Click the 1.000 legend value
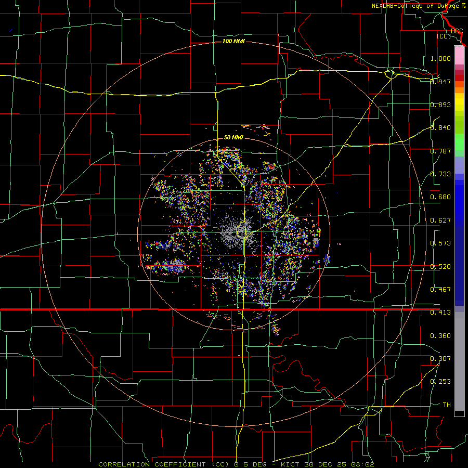The width and height of the screenshot is (468, 468). (440, 58)
